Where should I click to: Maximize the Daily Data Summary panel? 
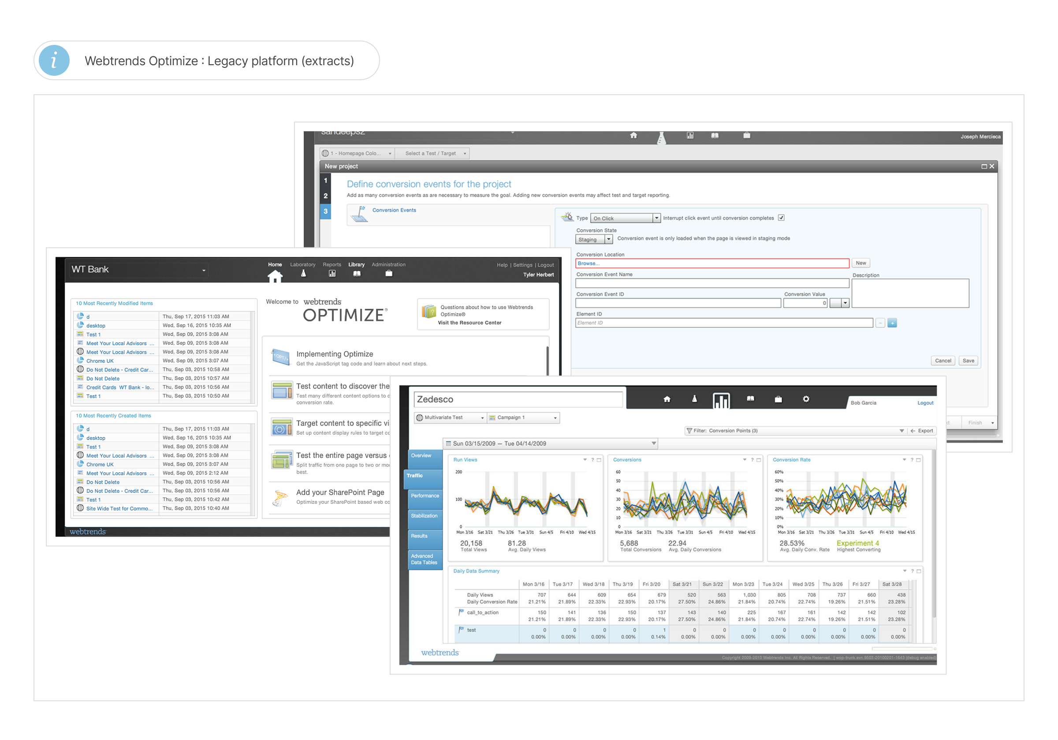pos(919,571)
